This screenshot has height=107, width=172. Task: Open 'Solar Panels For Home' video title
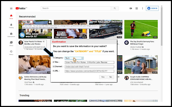click(34, 43)
